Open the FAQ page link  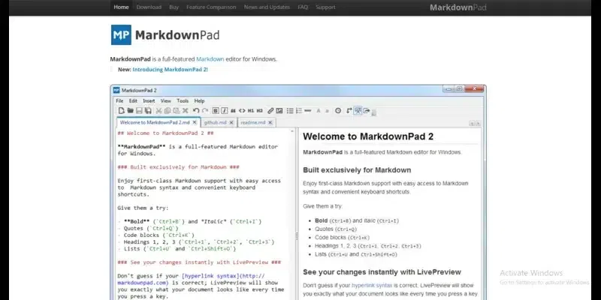tap(303, 7)
